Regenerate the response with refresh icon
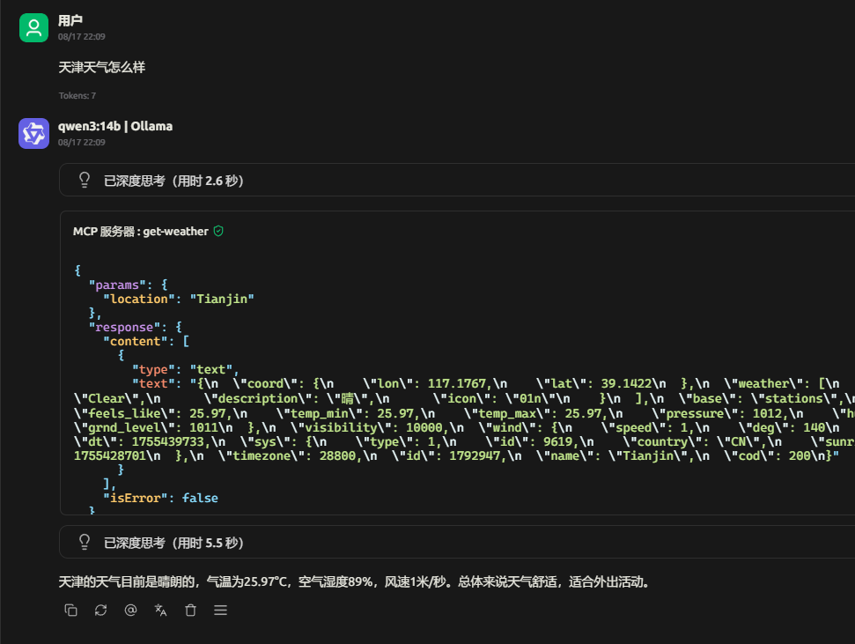The height and width of the screenshot is (644, 855). click(x=101, y=611)
